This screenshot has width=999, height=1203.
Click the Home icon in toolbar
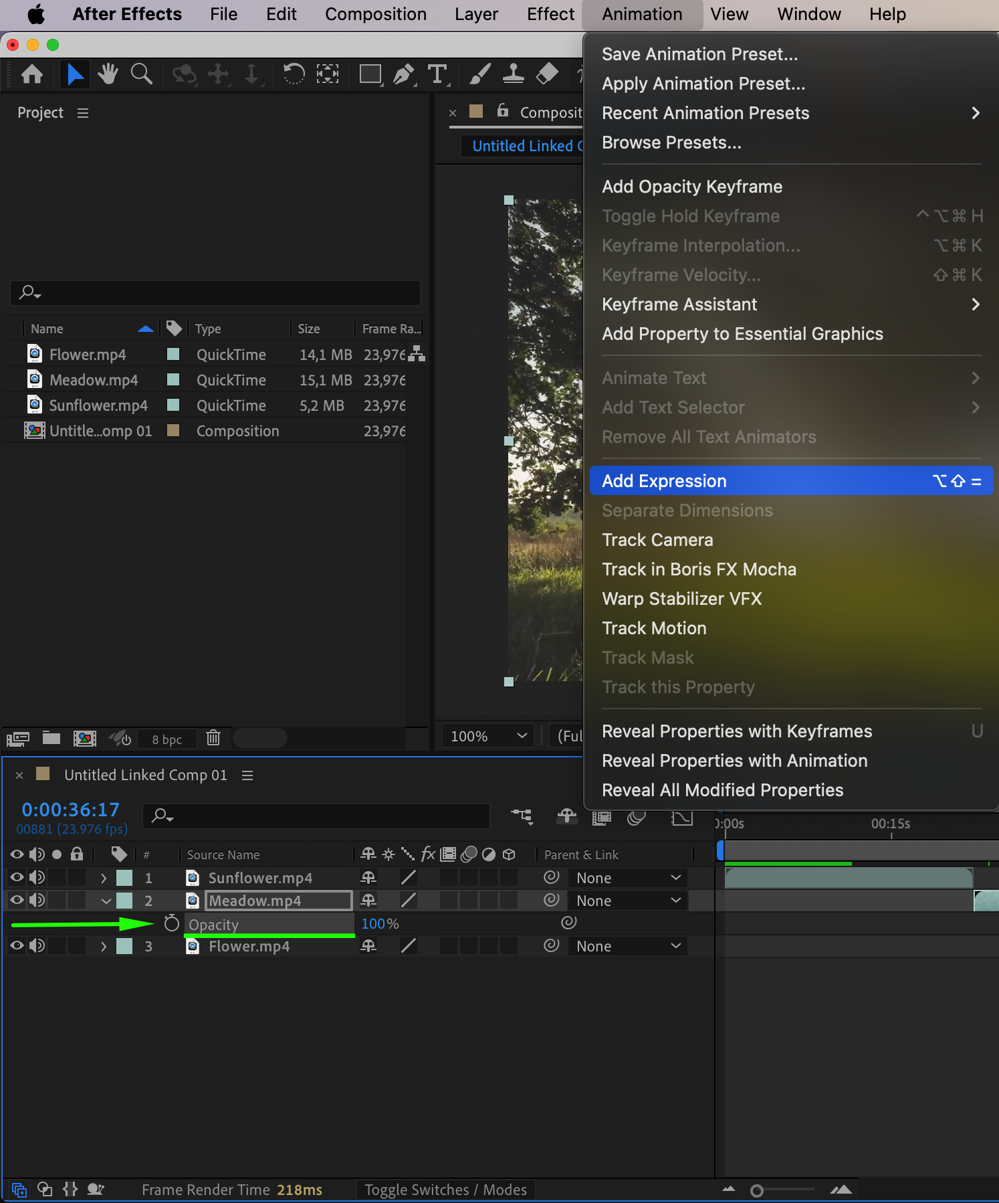pyautogui.click(x=32, y=74)
